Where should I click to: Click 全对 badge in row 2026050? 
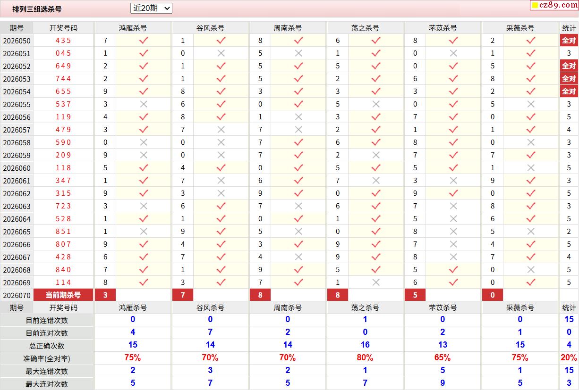pos(569,41)
